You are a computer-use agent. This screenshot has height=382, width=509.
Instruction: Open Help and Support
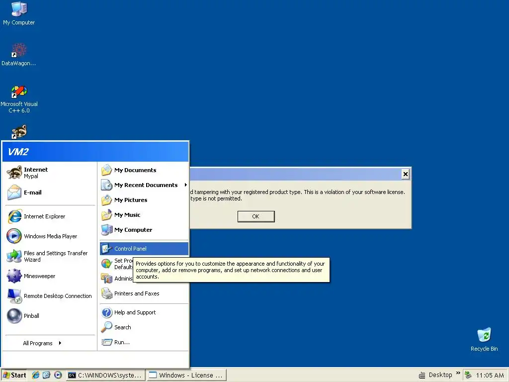point(144,312)
